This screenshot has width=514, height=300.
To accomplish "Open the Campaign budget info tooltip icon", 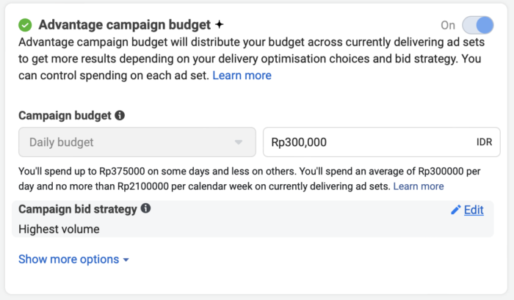I will (120, 115).
